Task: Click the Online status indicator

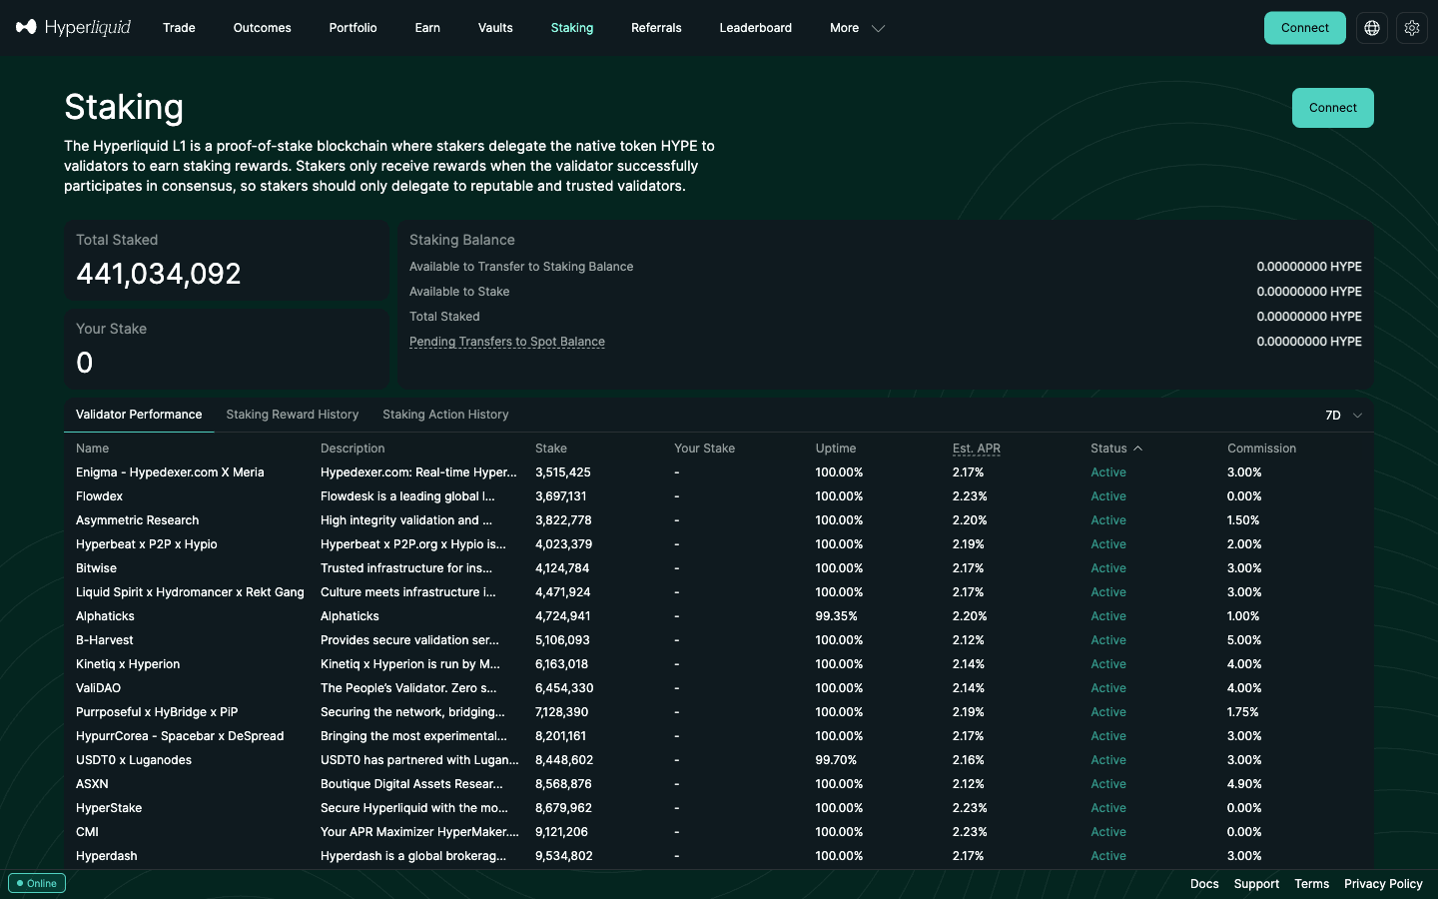Action: point(37,883)
